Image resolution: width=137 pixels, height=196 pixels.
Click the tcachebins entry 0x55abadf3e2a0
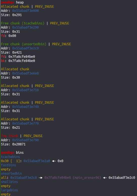[x=37, y=161]
